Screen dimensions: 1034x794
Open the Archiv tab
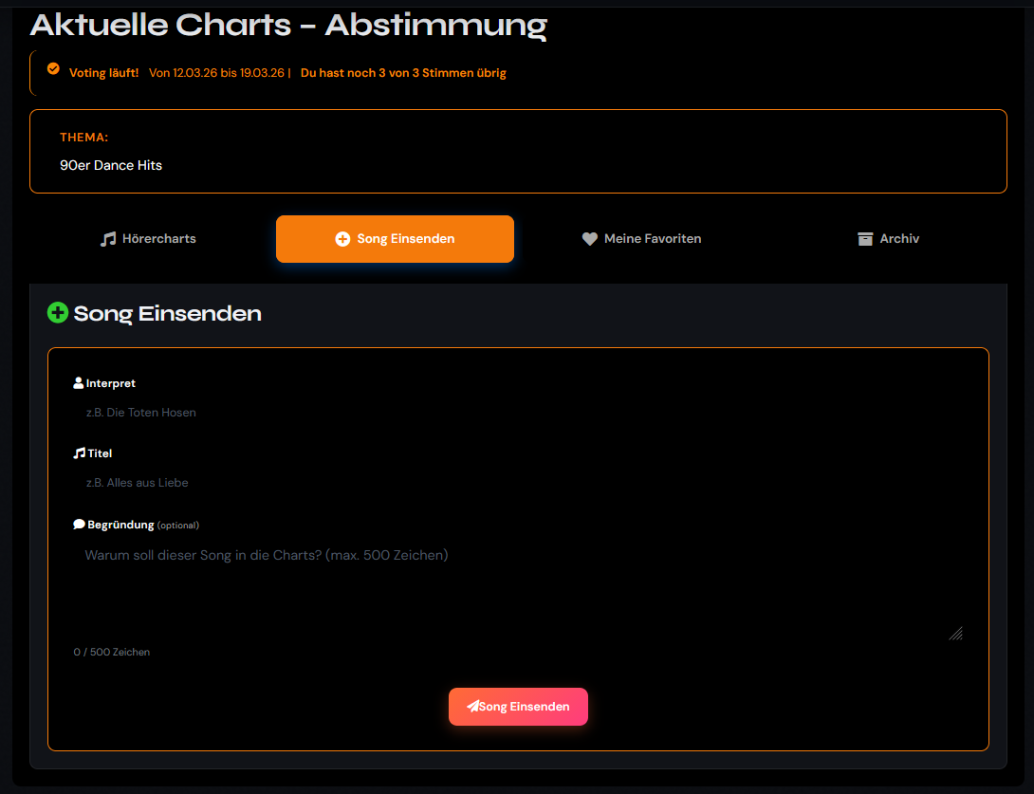coord(888,239)
